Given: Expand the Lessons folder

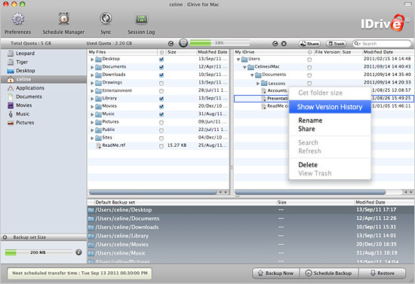Looking at the screenshot, I should tap(258, 84).
